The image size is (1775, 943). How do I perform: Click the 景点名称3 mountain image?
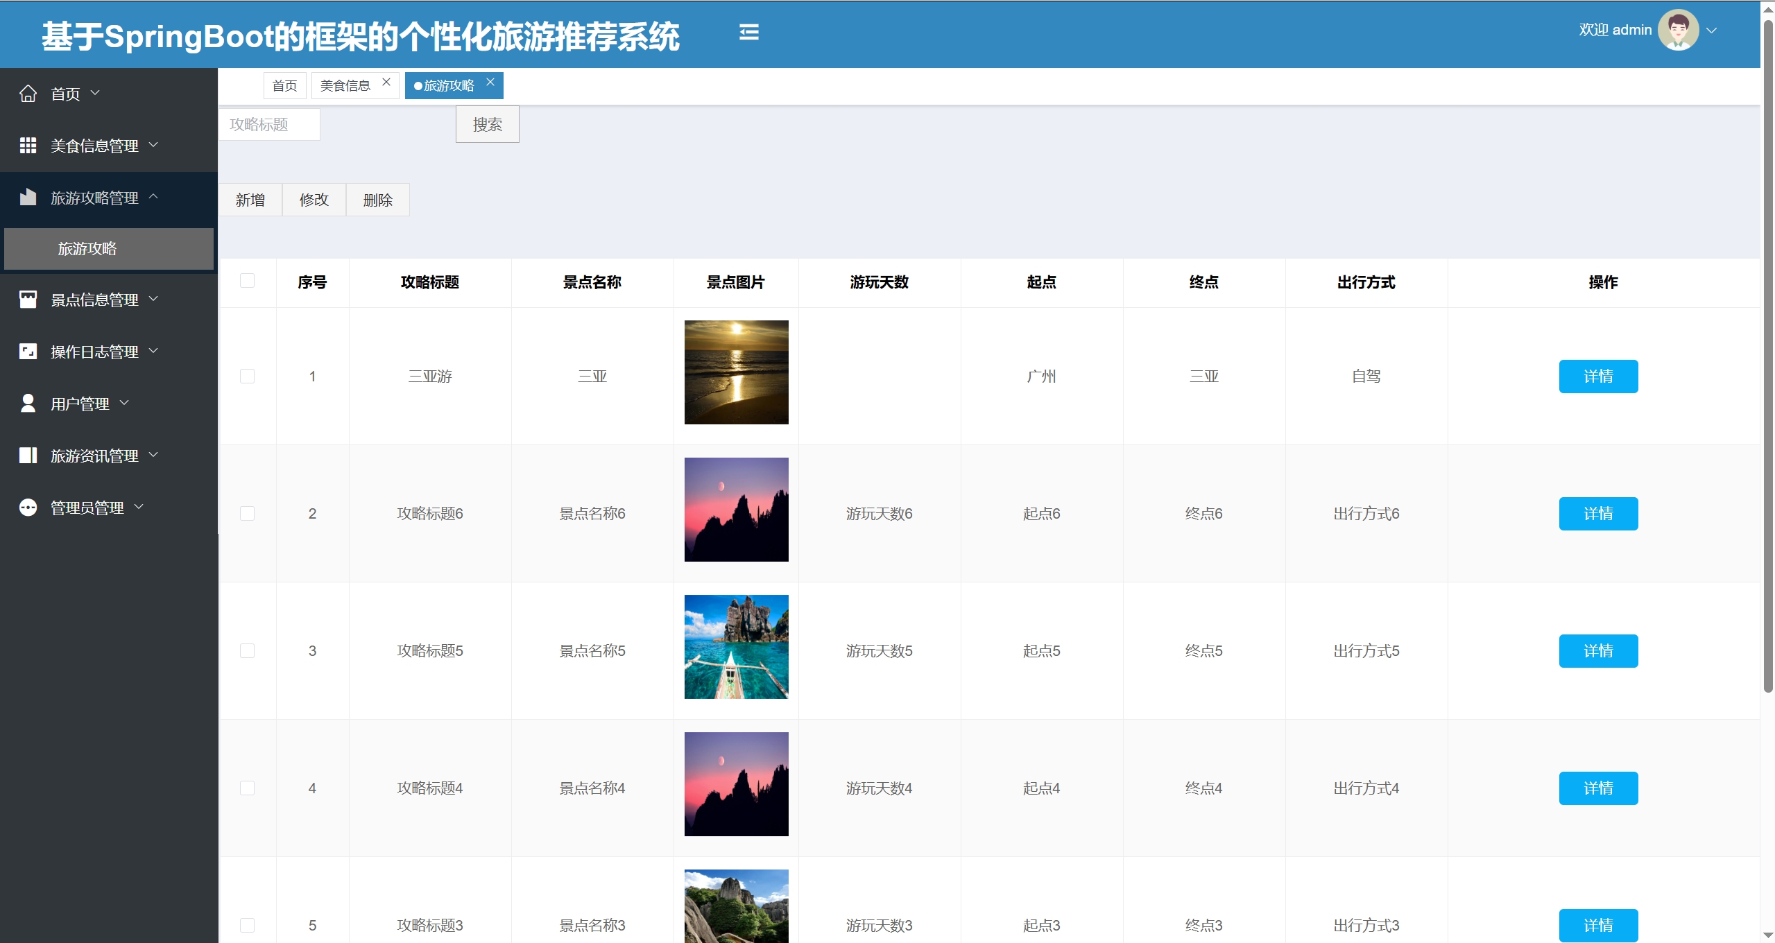pyautogui.click(x=736, y=906)
